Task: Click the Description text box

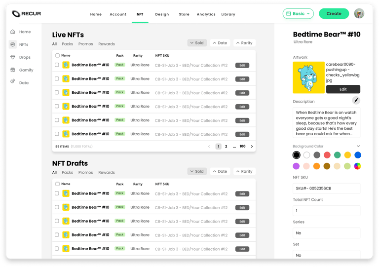Action: [326, 122]
